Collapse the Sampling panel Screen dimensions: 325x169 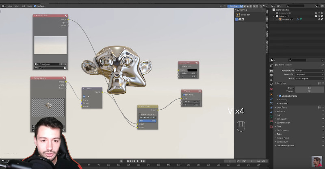click(x=281, y=83)
